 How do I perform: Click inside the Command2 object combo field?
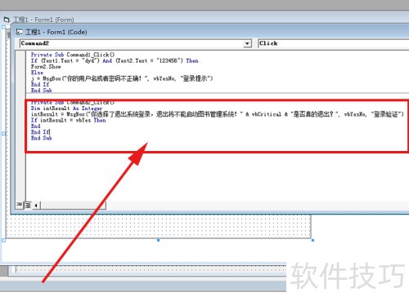pos(132,43)
